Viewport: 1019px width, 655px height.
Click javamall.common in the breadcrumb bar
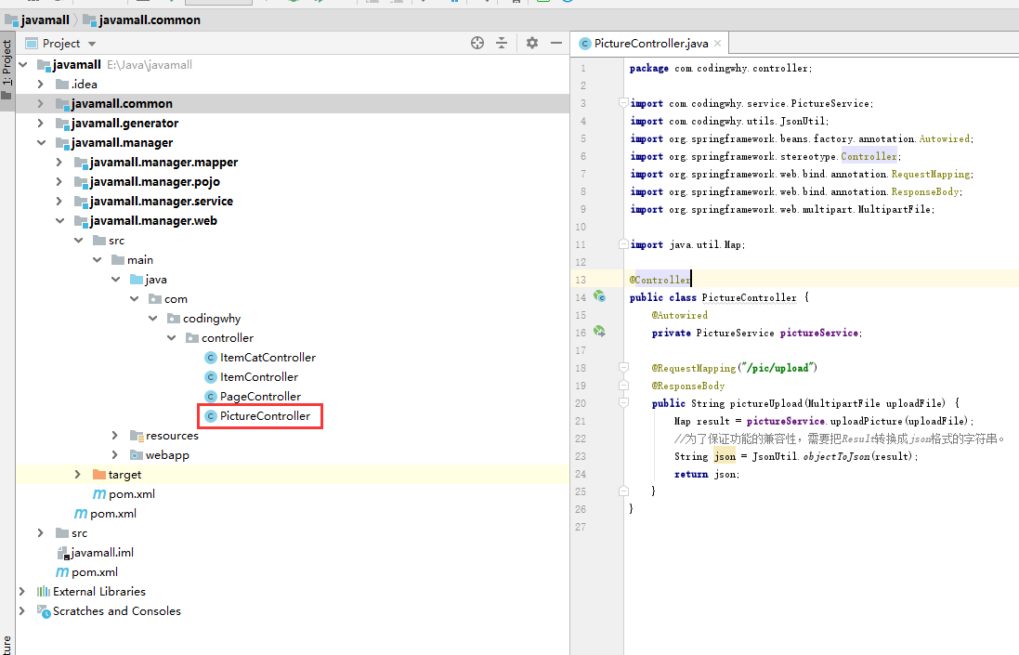click(150, 20)
